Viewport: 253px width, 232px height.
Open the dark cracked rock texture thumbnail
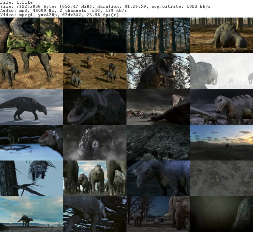point(158,143)
